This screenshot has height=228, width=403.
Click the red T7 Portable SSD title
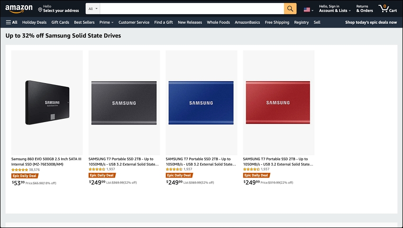tap(278, 161)
